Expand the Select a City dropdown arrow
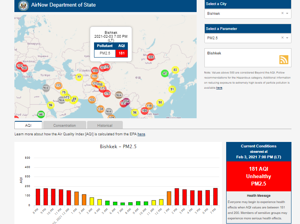Screen dimensions: 300x224 (x=287, y=13)
